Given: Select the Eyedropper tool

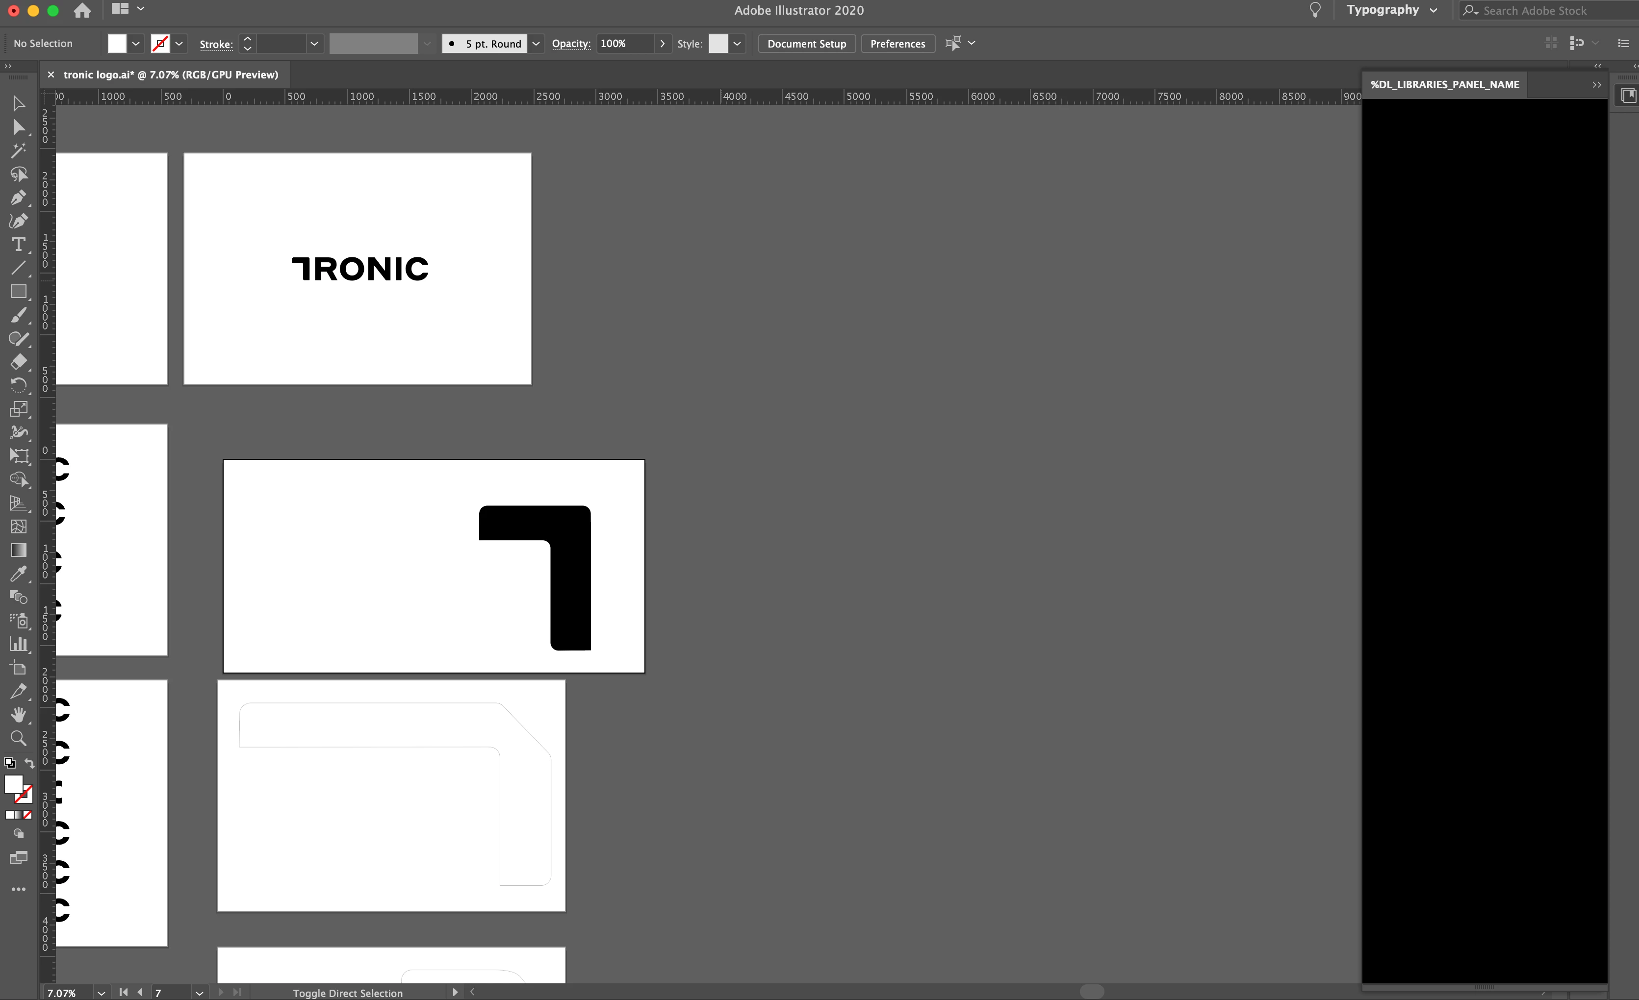Looking at the screenshot, I should [x=18, y=573].
